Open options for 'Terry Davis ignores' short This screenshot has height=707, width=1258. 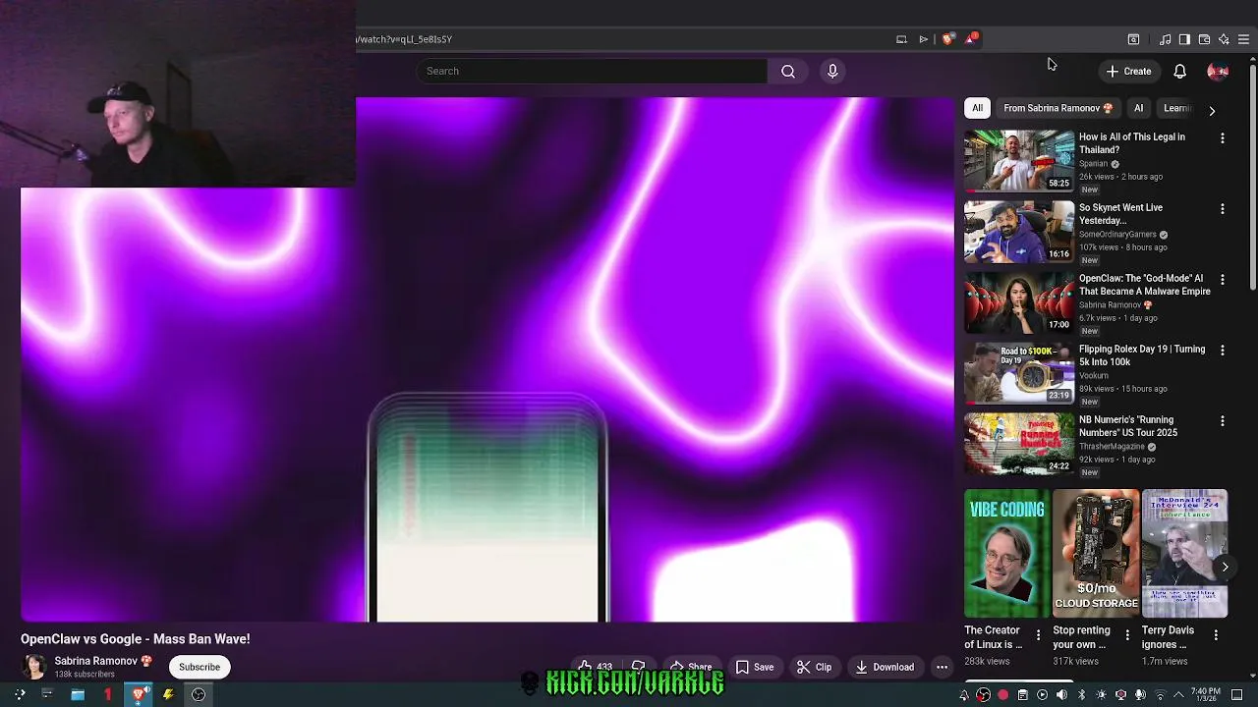(x=1216, y=635)
